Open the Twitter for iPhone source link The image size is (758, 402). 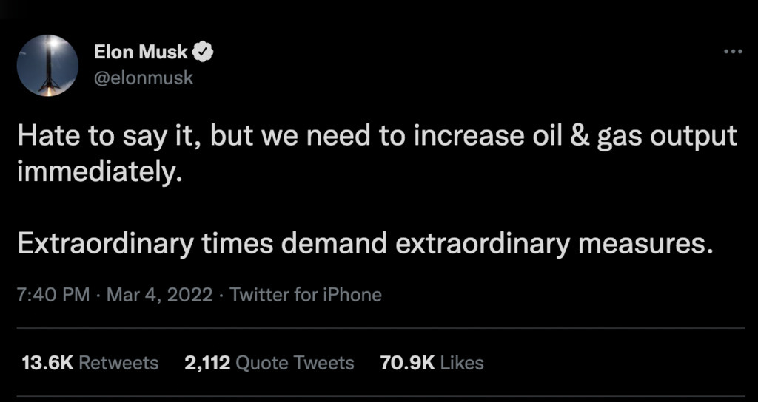pos(306,296)
